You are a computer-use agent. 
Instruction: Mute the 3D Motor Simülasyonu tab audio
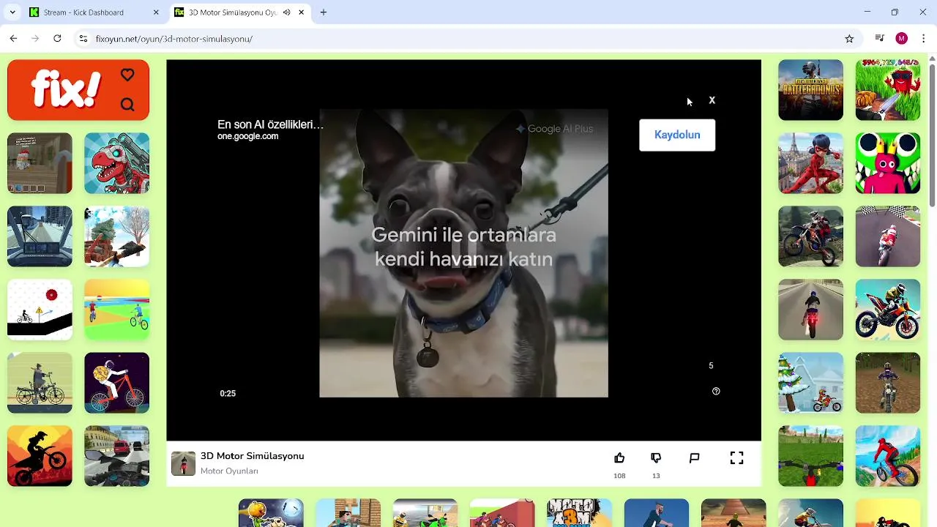coord(287,12)
